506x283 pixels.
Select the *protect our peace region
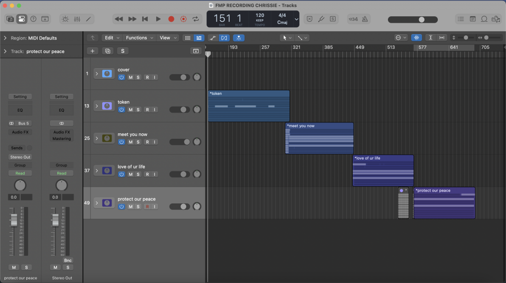[444, 202]
